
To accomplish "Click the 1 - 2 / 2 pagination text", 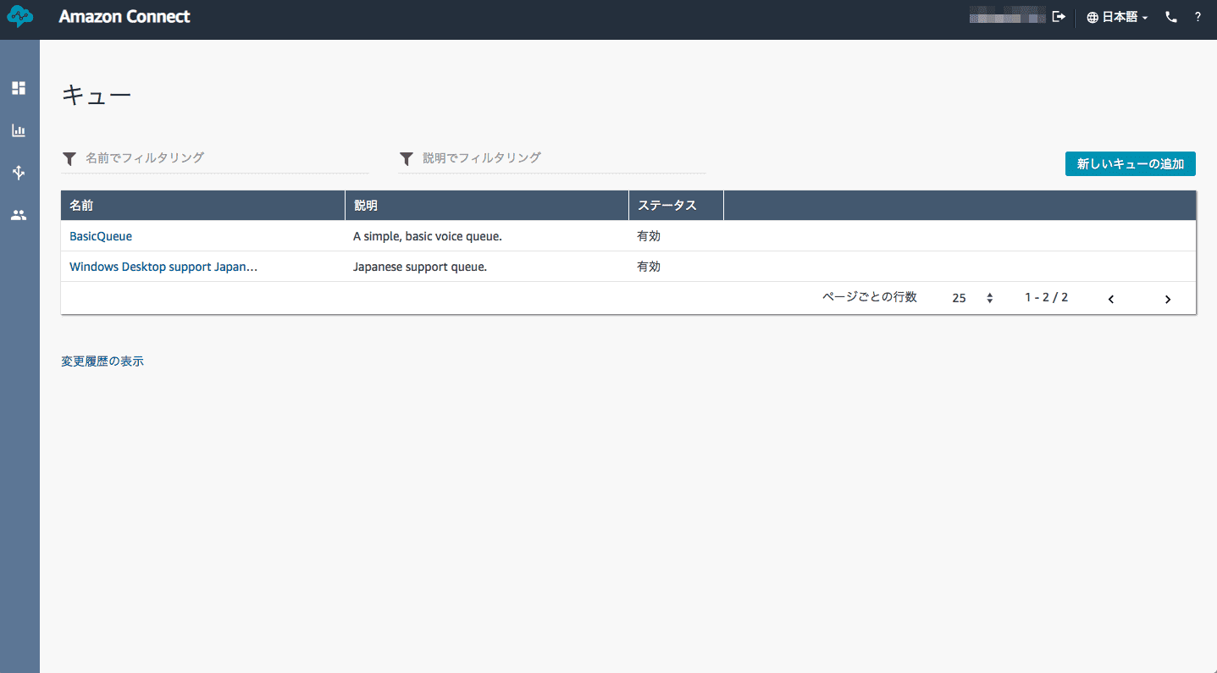I will tap(1046, 297).
